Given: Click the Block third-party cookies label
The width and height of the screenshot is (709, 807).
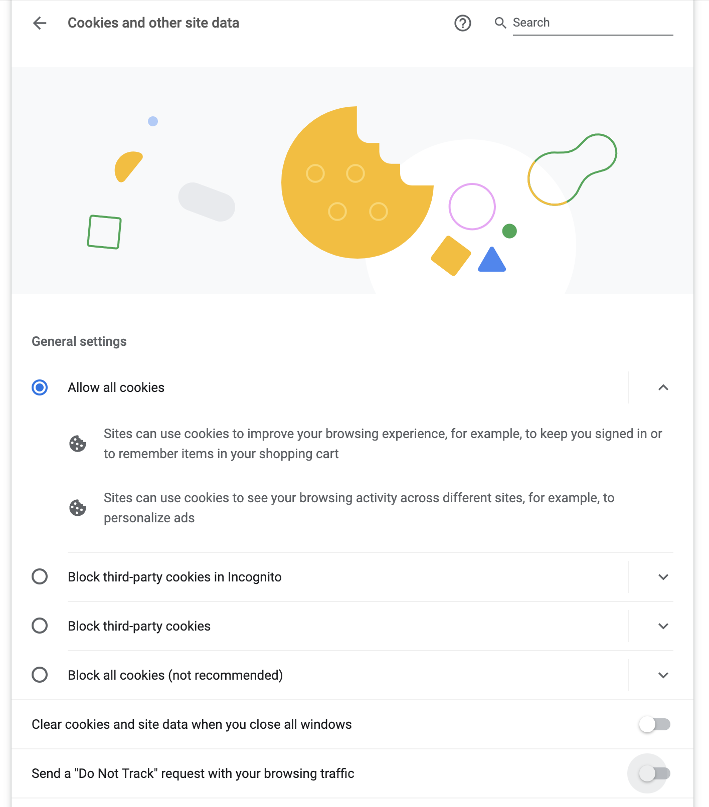Looking at the screenshot, I should coord(139,626).
